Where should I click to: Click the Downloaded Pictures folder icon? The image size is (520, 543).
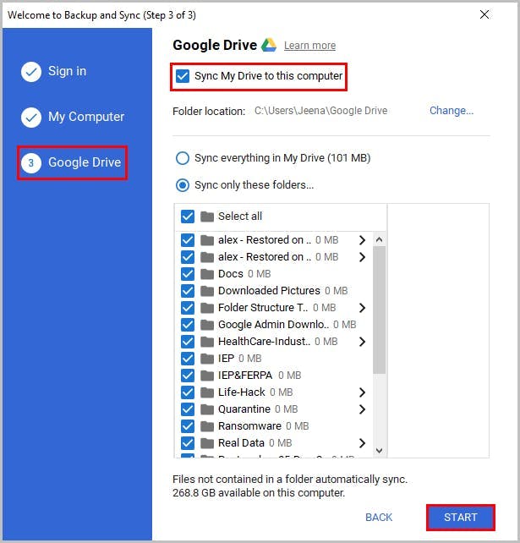[x=207, y=291]
